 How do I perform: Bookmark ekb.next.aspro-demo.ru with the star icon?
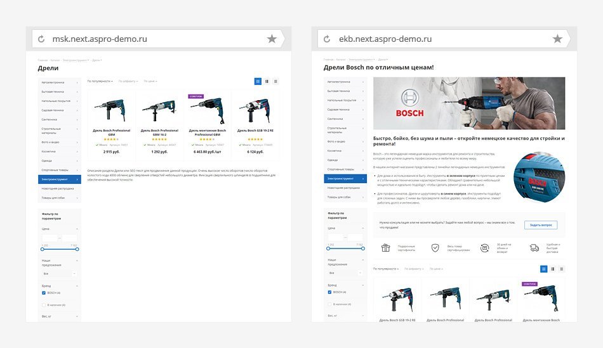pos(558,39)
